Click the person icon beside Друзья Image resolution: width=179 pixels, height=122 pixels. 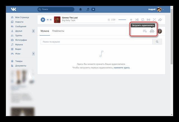(x=12, y=31)
